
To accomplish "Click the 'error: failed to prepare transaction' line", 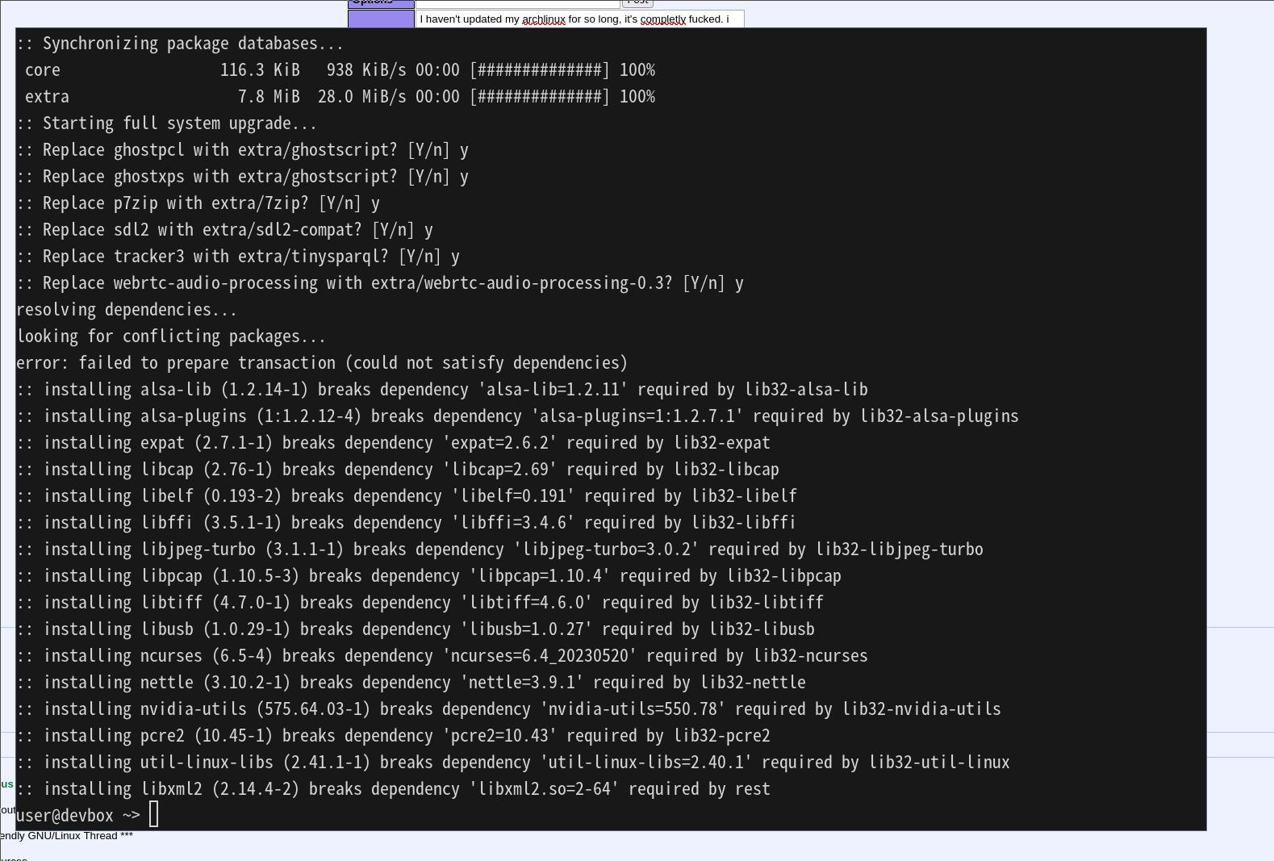I will tap(322, 363).
